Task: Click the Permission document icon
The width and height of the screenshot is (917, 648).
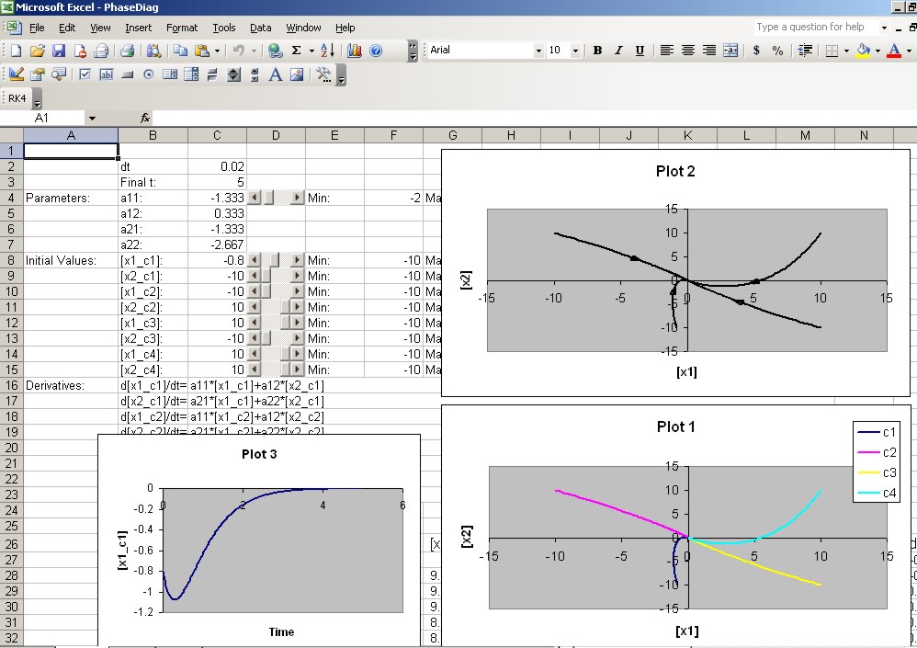Action: 80,51
